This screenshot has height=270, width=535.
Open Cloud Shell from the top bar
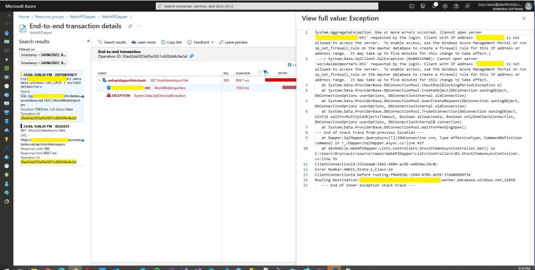coord(412,6)
